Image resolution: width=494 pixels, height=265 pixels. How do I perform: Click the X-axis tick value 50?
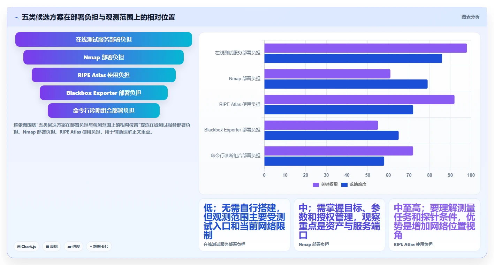pyautogui.click(x=367, y=175)
